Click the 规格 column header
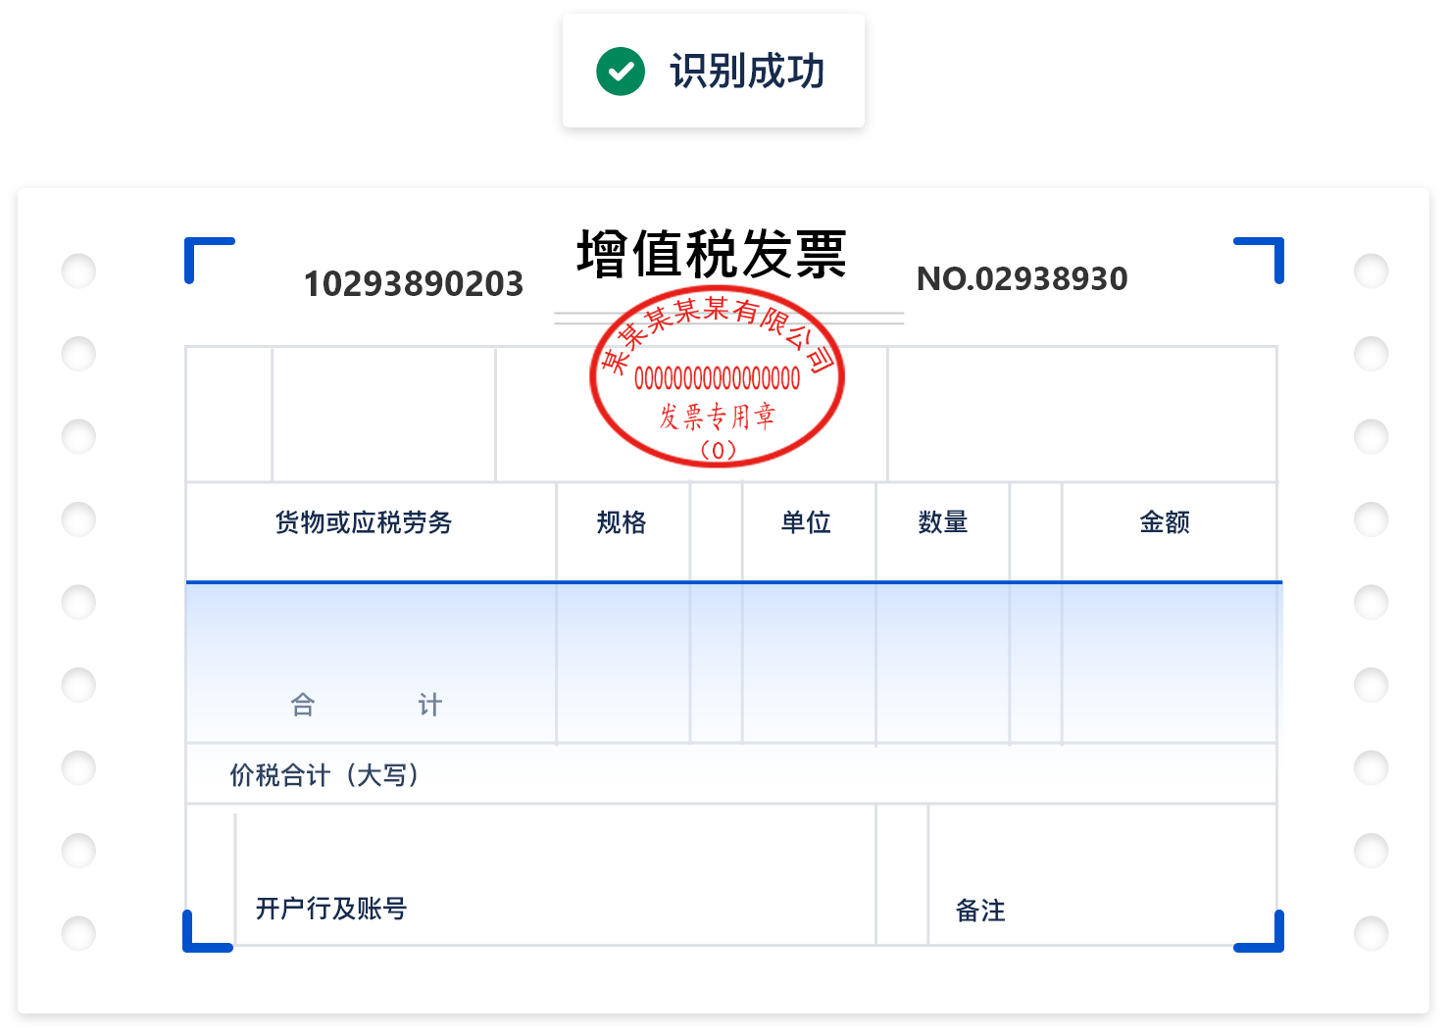Viewport: 1447px width, 1035px height. 622,522
